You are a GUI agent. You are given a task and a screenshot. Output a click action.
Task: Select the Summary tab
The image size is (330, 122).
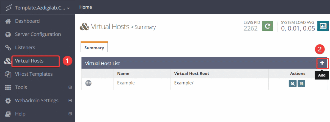click(x=94, y=48)
